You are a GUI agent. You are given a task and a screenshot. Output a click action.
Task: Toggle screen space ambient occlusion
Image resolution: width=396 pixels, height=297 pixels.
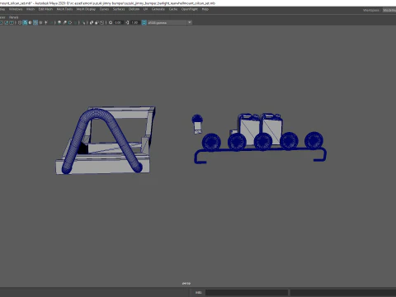coord(59,22)
